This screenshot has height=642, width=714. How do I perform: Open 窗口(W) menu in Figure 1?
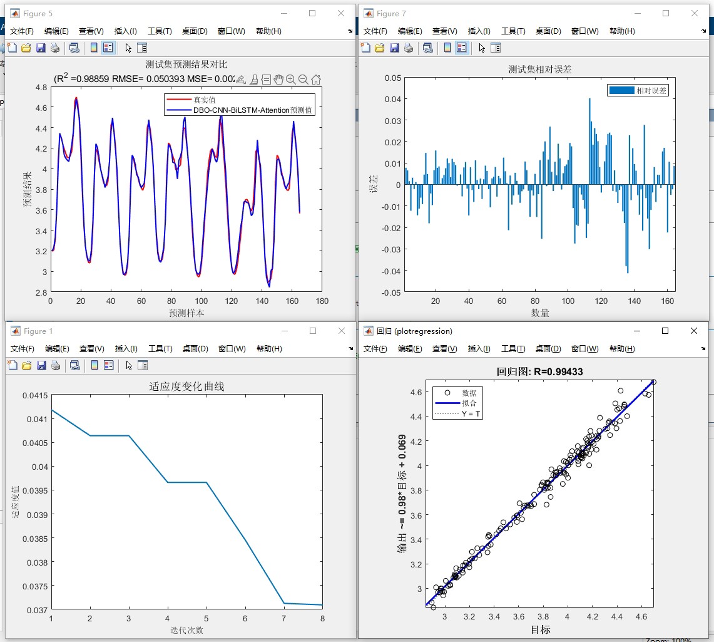pyautogui.click(x=232, y=349)
